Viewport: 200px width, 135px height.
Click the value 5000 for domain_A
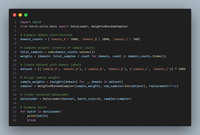point(74,39)
